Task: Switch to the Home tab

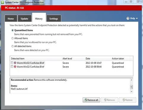Action: (11, 18)
